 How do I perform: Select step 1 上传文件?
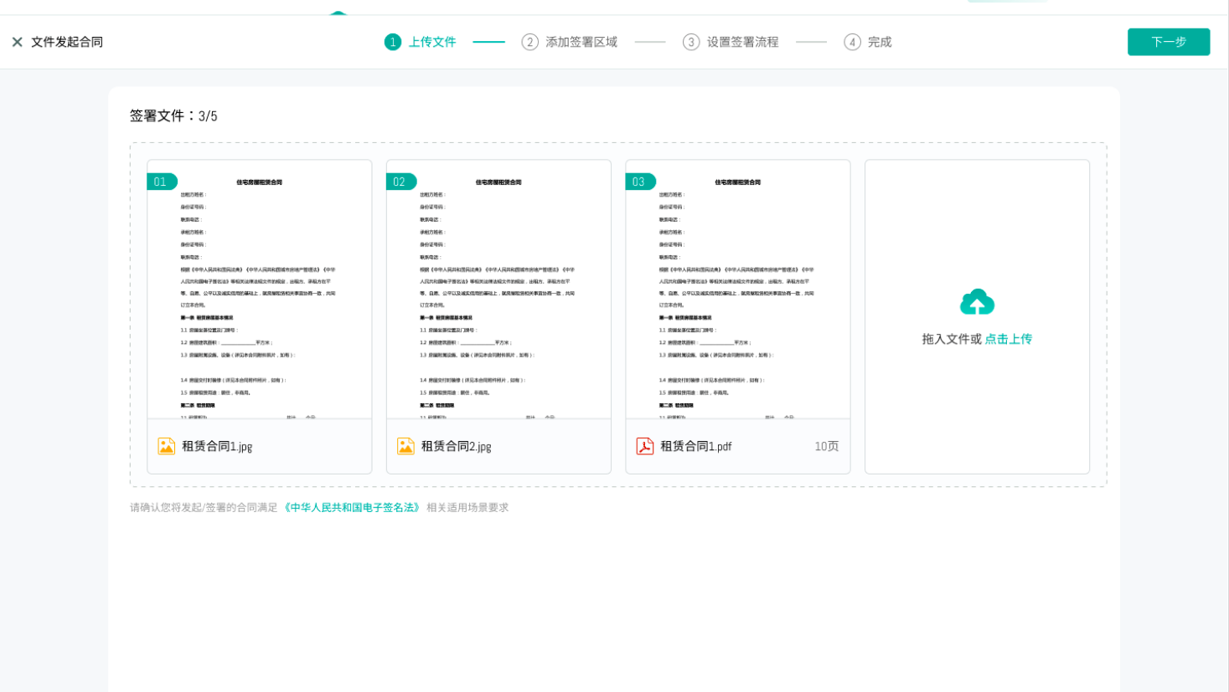(x=421, y=42)
